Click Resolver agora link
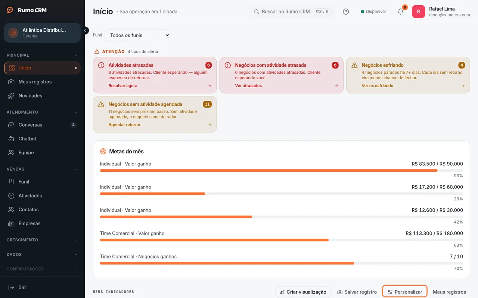Screen dimensions: 478x298 [x=123, y=86]
